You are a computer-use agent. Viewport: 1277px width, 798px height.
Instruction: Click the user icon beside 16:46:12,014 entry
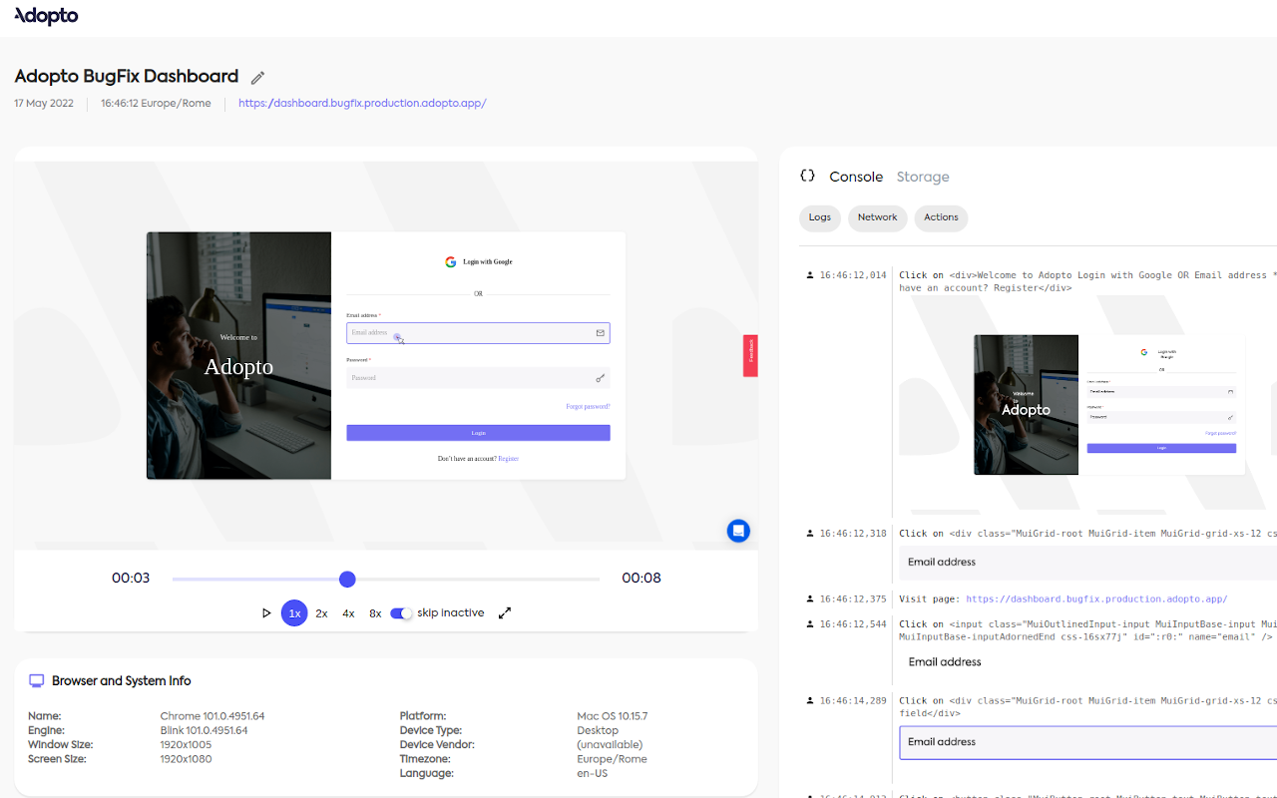pos(810,275)
